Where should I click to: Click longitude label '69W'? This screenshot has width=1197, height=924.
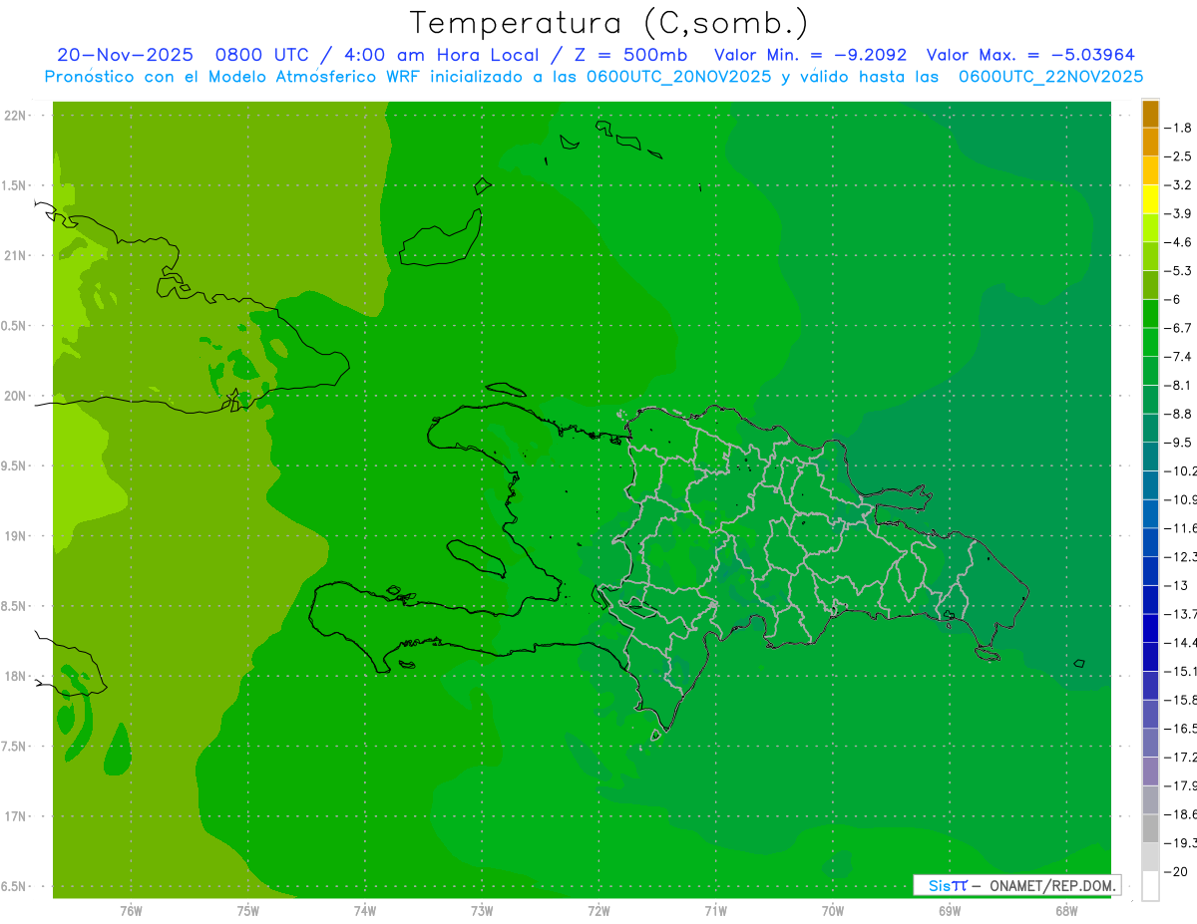pos(950,911)
